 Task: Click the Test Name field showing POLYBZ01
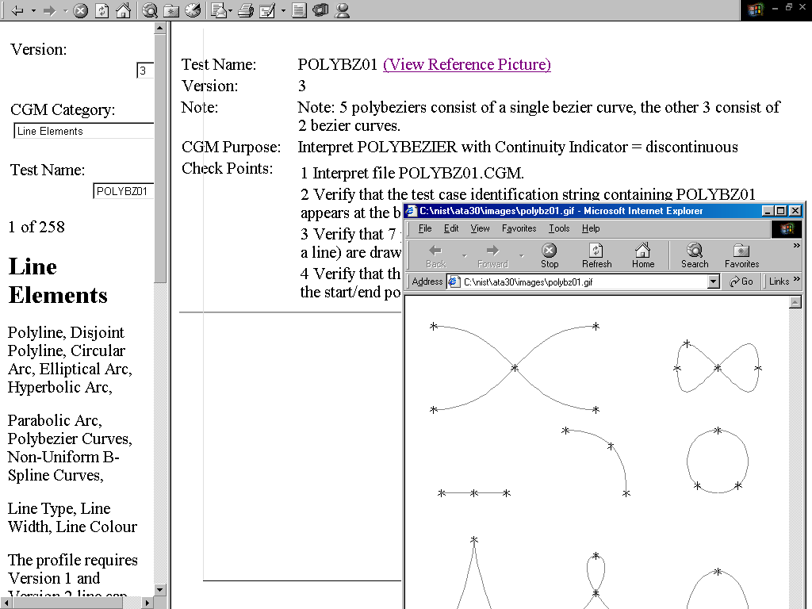pyautogui.click(x=123, y=191)
